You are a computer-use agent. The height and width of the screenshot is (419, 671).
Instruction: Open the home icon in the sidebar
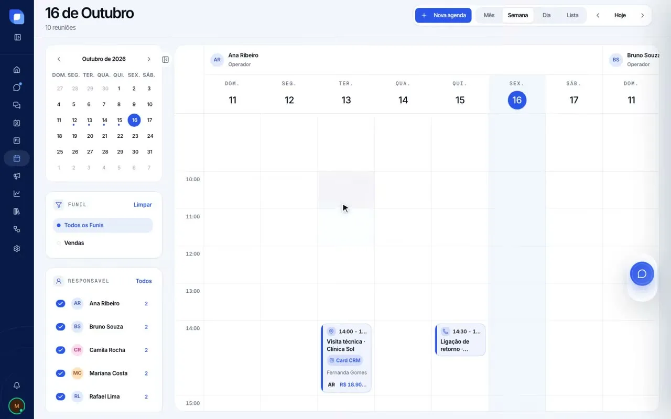pos(17,70)
